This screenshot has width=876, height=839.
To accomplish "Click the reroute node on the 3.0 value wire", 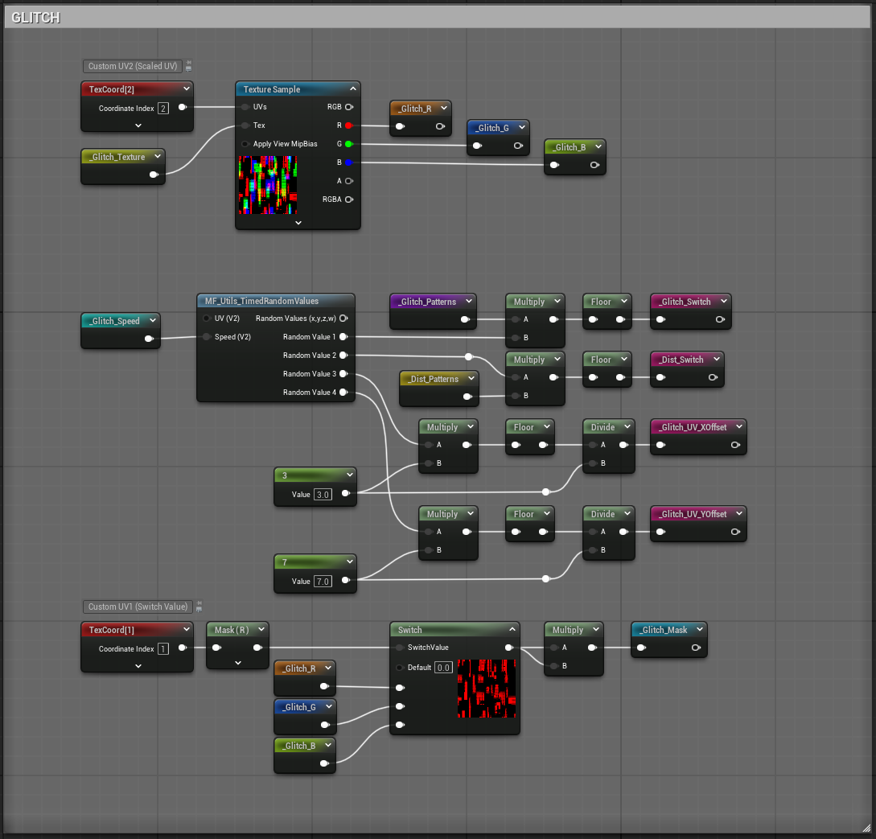I will point(546,492).
